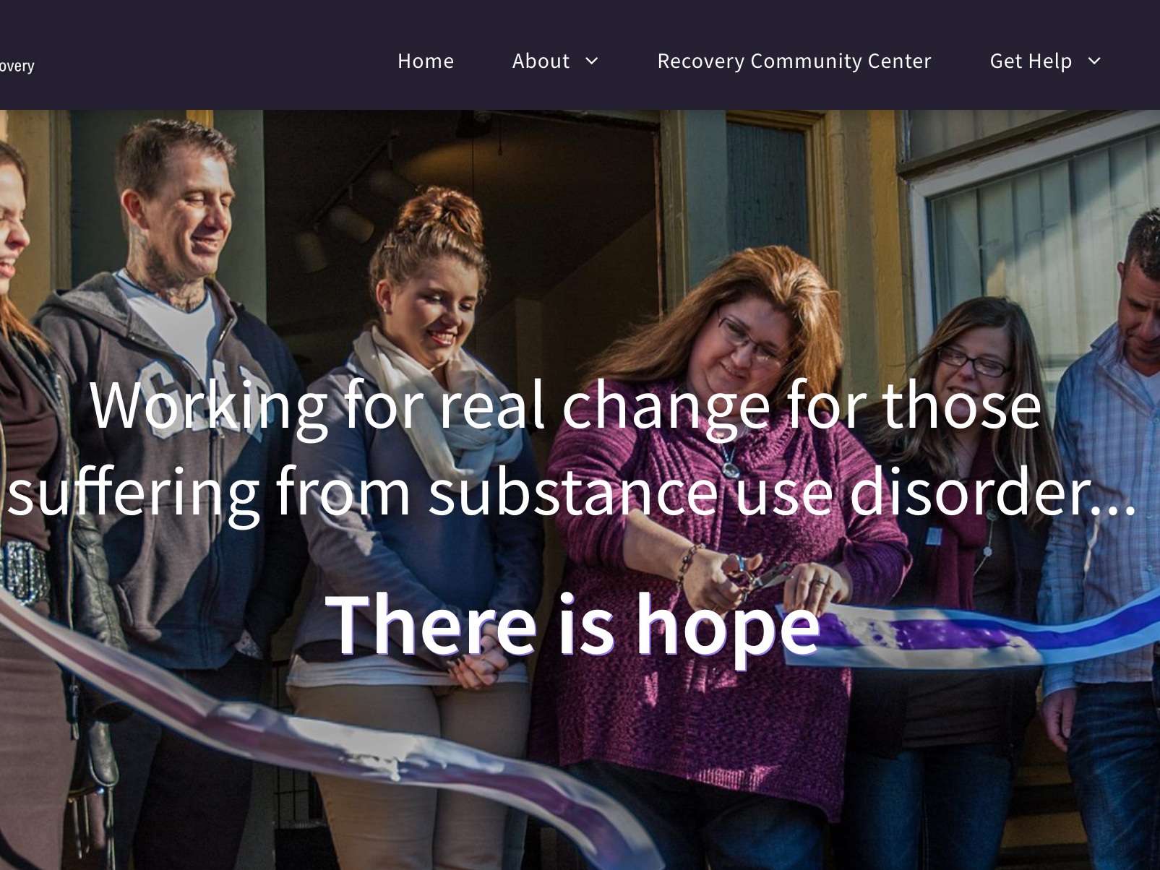Click the 'Working for real change' headline line
Viewport: 1160px width, 870px height.
tap(565, 406)
